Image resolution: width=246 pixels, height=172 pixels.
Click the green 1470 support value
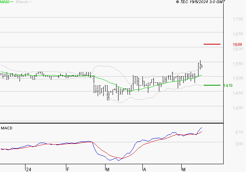coord(228,86)
